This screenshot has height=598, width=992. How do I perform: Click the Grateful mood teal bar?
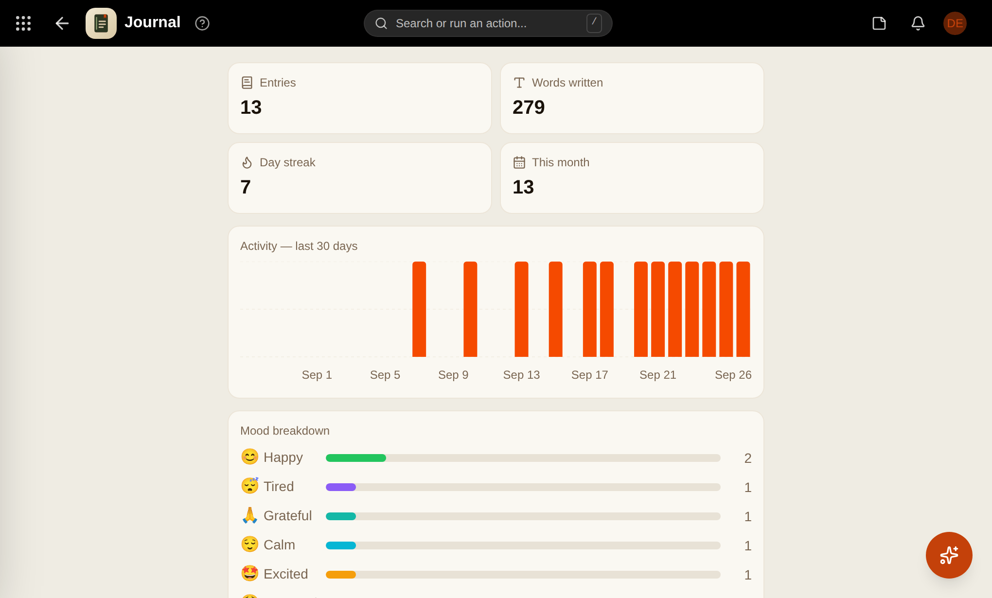(x=341, y=516)
